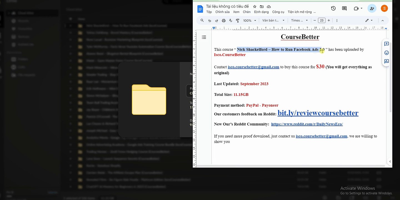Open the Chèn menu
The width and height of the screenshot is (400, 200).
coord(247,12)
